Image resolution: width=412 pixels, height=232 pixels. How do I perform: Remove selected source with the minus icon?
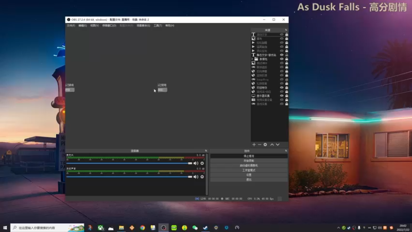pos(260,145)
